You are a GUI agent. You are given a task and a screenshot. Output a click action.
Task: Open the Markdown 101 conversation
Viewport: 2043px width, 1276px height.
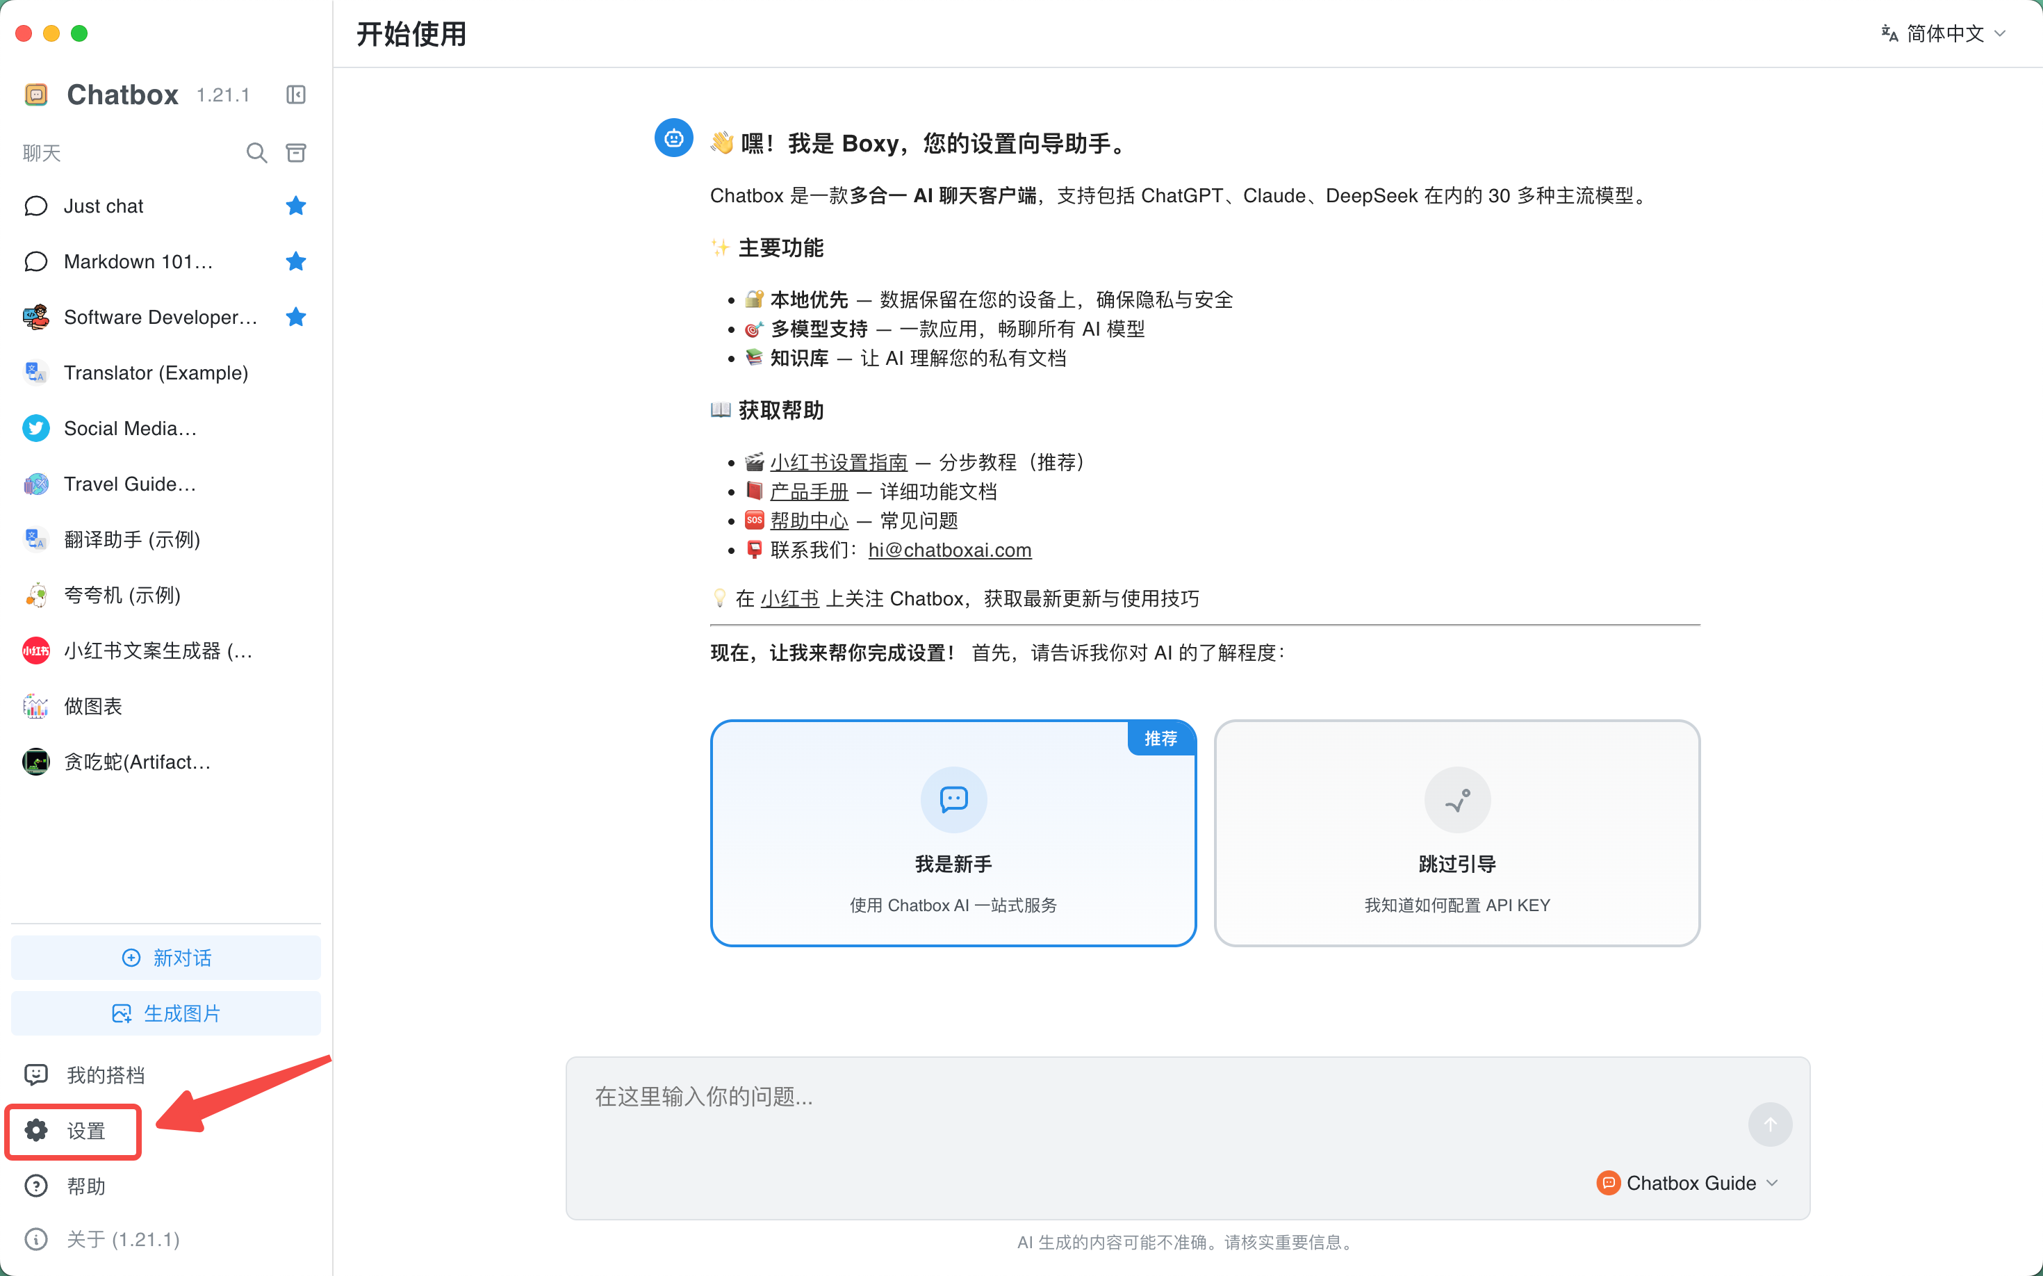(165, 261)
